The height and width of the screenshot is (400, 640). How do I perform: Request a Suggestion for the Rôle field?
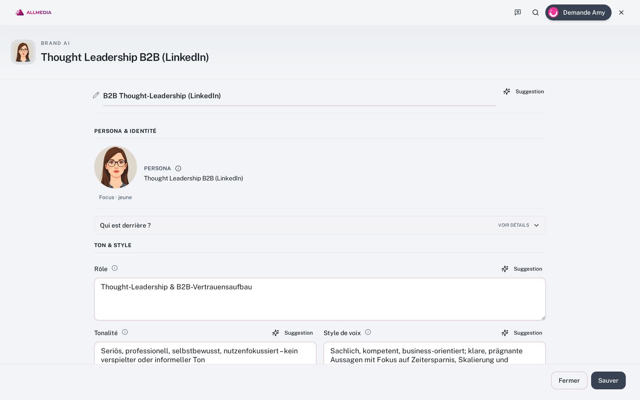522,269
